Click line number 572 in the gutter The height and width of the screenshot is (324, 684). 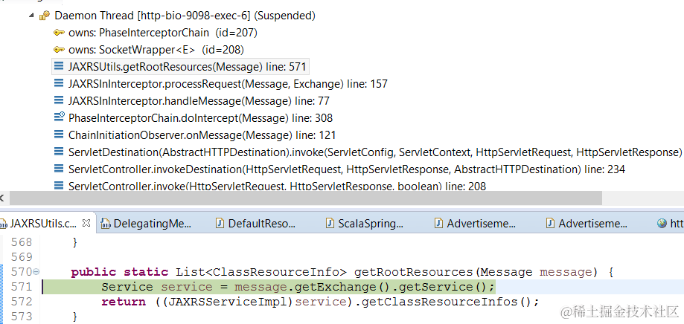coord(22,302)
